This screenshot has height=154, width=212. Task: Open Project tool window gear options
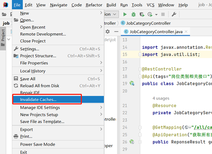point(108,32)
